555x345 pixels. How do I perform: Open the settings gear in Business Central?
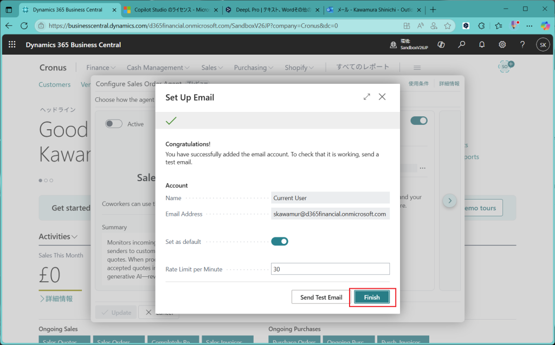pos(502,44)
